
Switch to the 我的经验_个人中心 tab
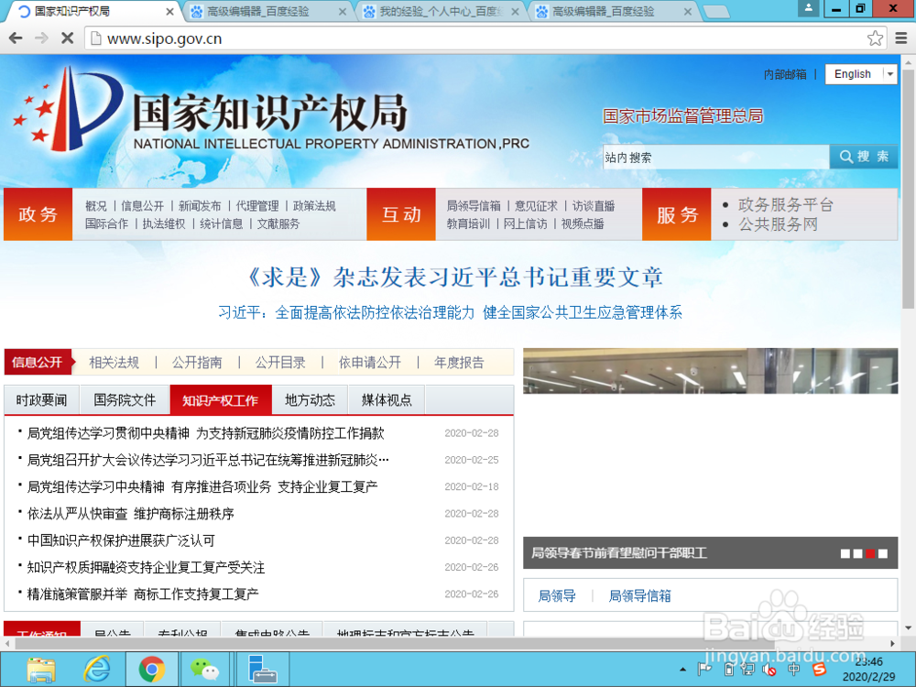pyautogui.click(x=442, y=12)
